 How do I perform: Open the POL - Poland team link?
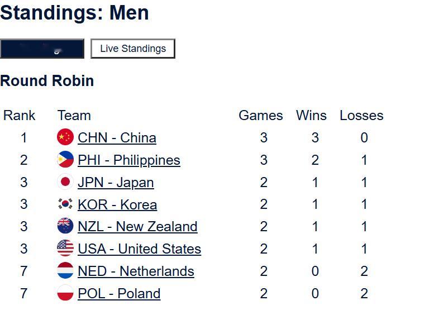click(120, 294)
